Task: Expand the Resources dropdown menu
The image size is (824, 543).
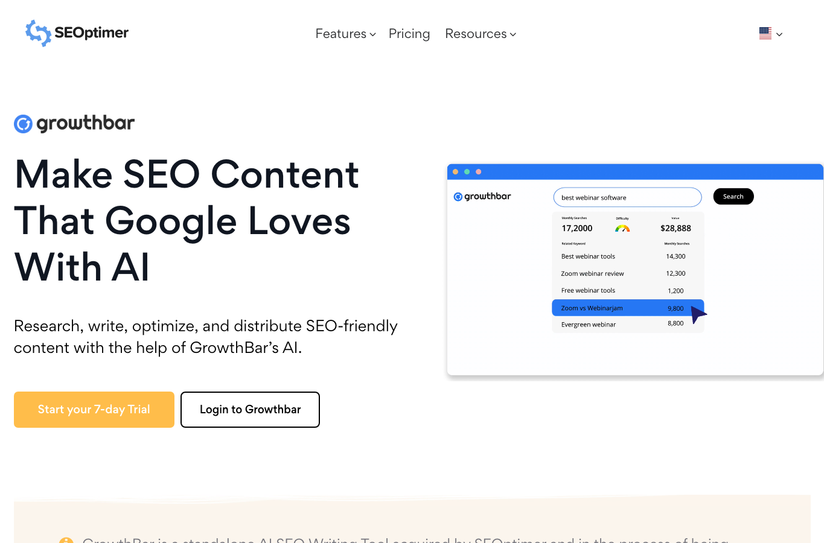Action: click(x=481, y=34)
